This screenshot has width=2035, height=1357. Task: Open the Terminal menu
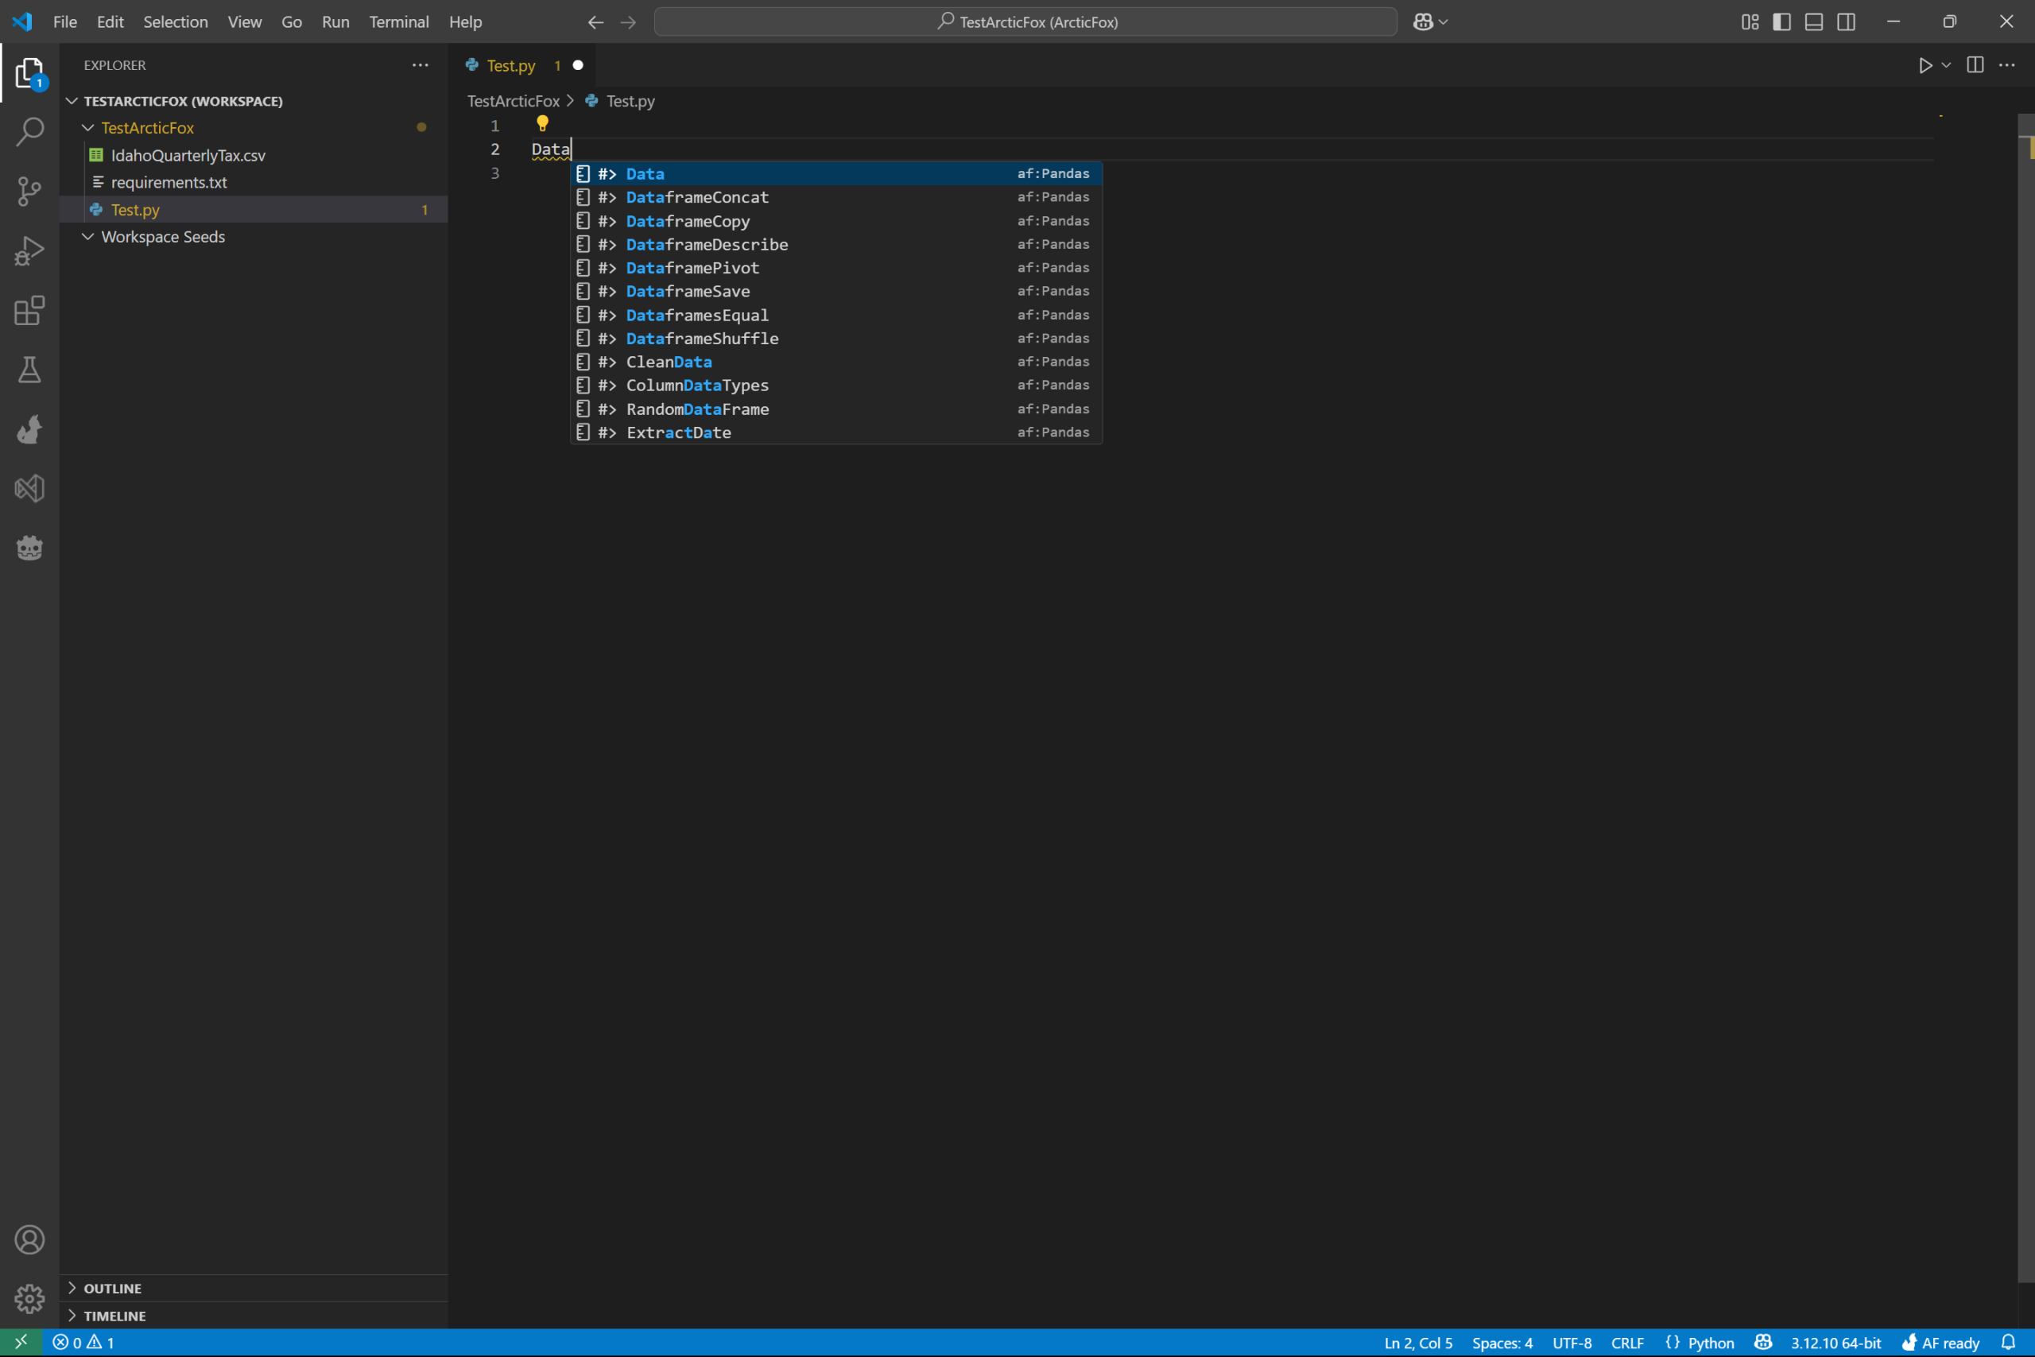click(x=399, y=22)
